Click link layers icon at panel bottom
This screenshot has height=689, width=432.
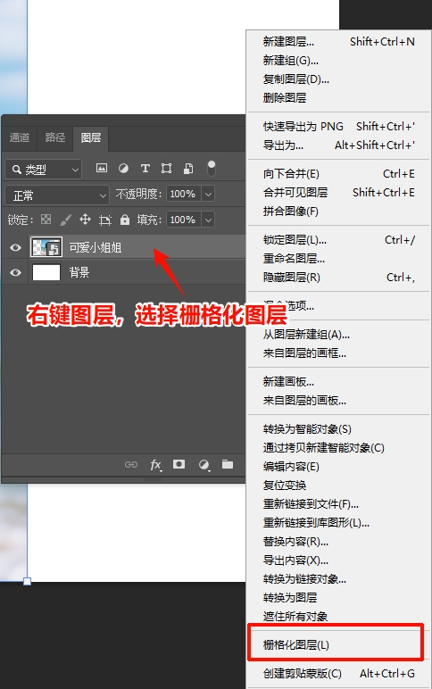[131, 464]
